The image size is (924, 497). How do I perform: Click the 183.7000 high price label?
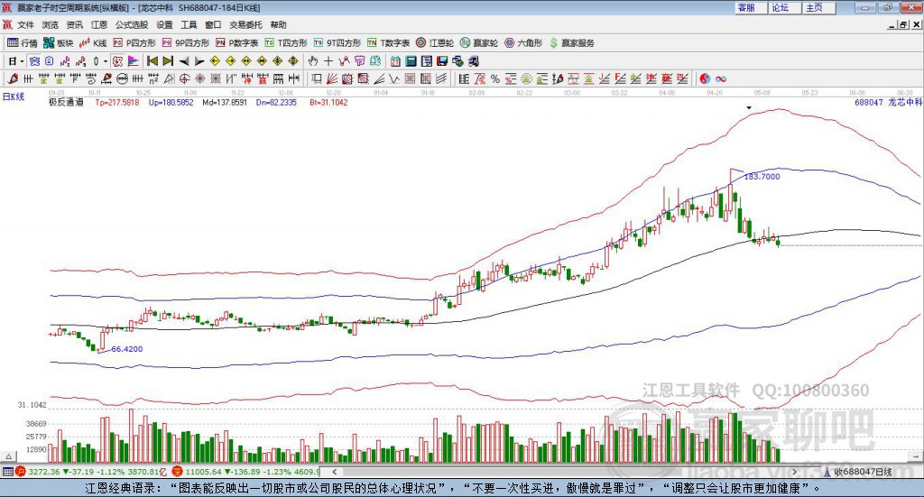762,176
